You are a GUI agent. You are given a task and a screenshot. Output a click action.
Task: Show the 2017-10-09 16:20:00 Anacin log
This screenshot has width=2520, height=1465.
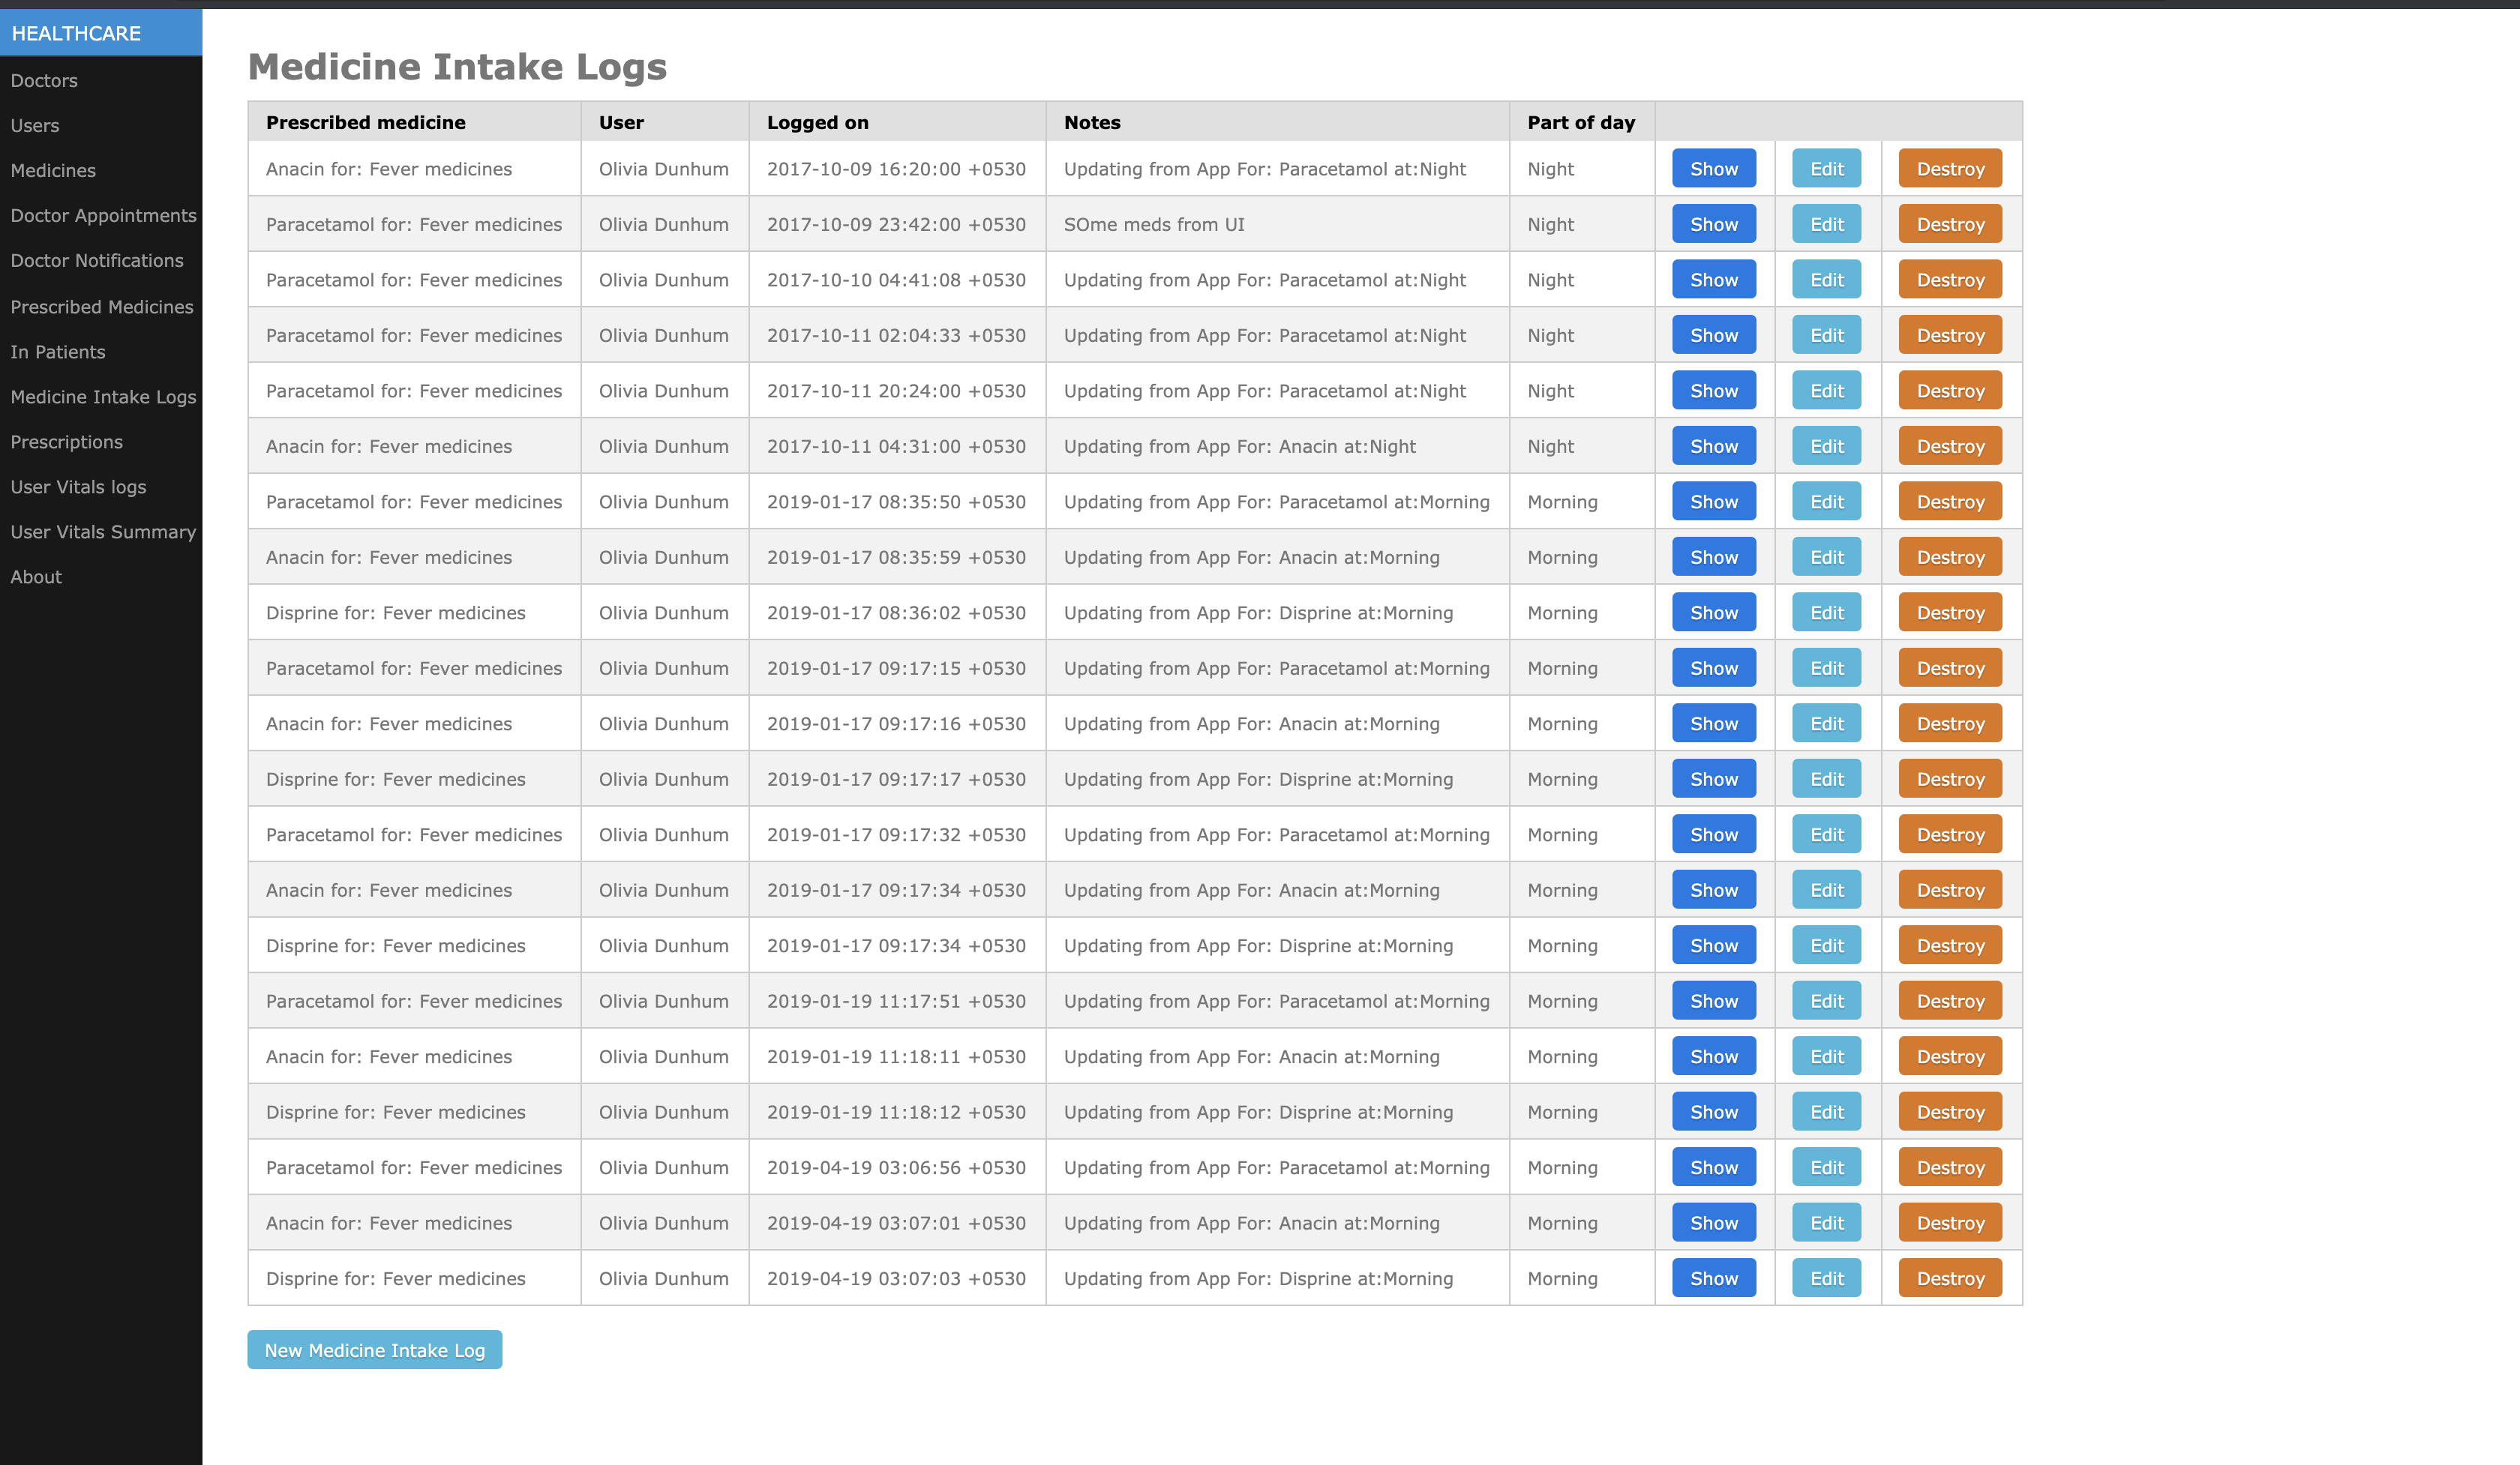click(1713, 169)
